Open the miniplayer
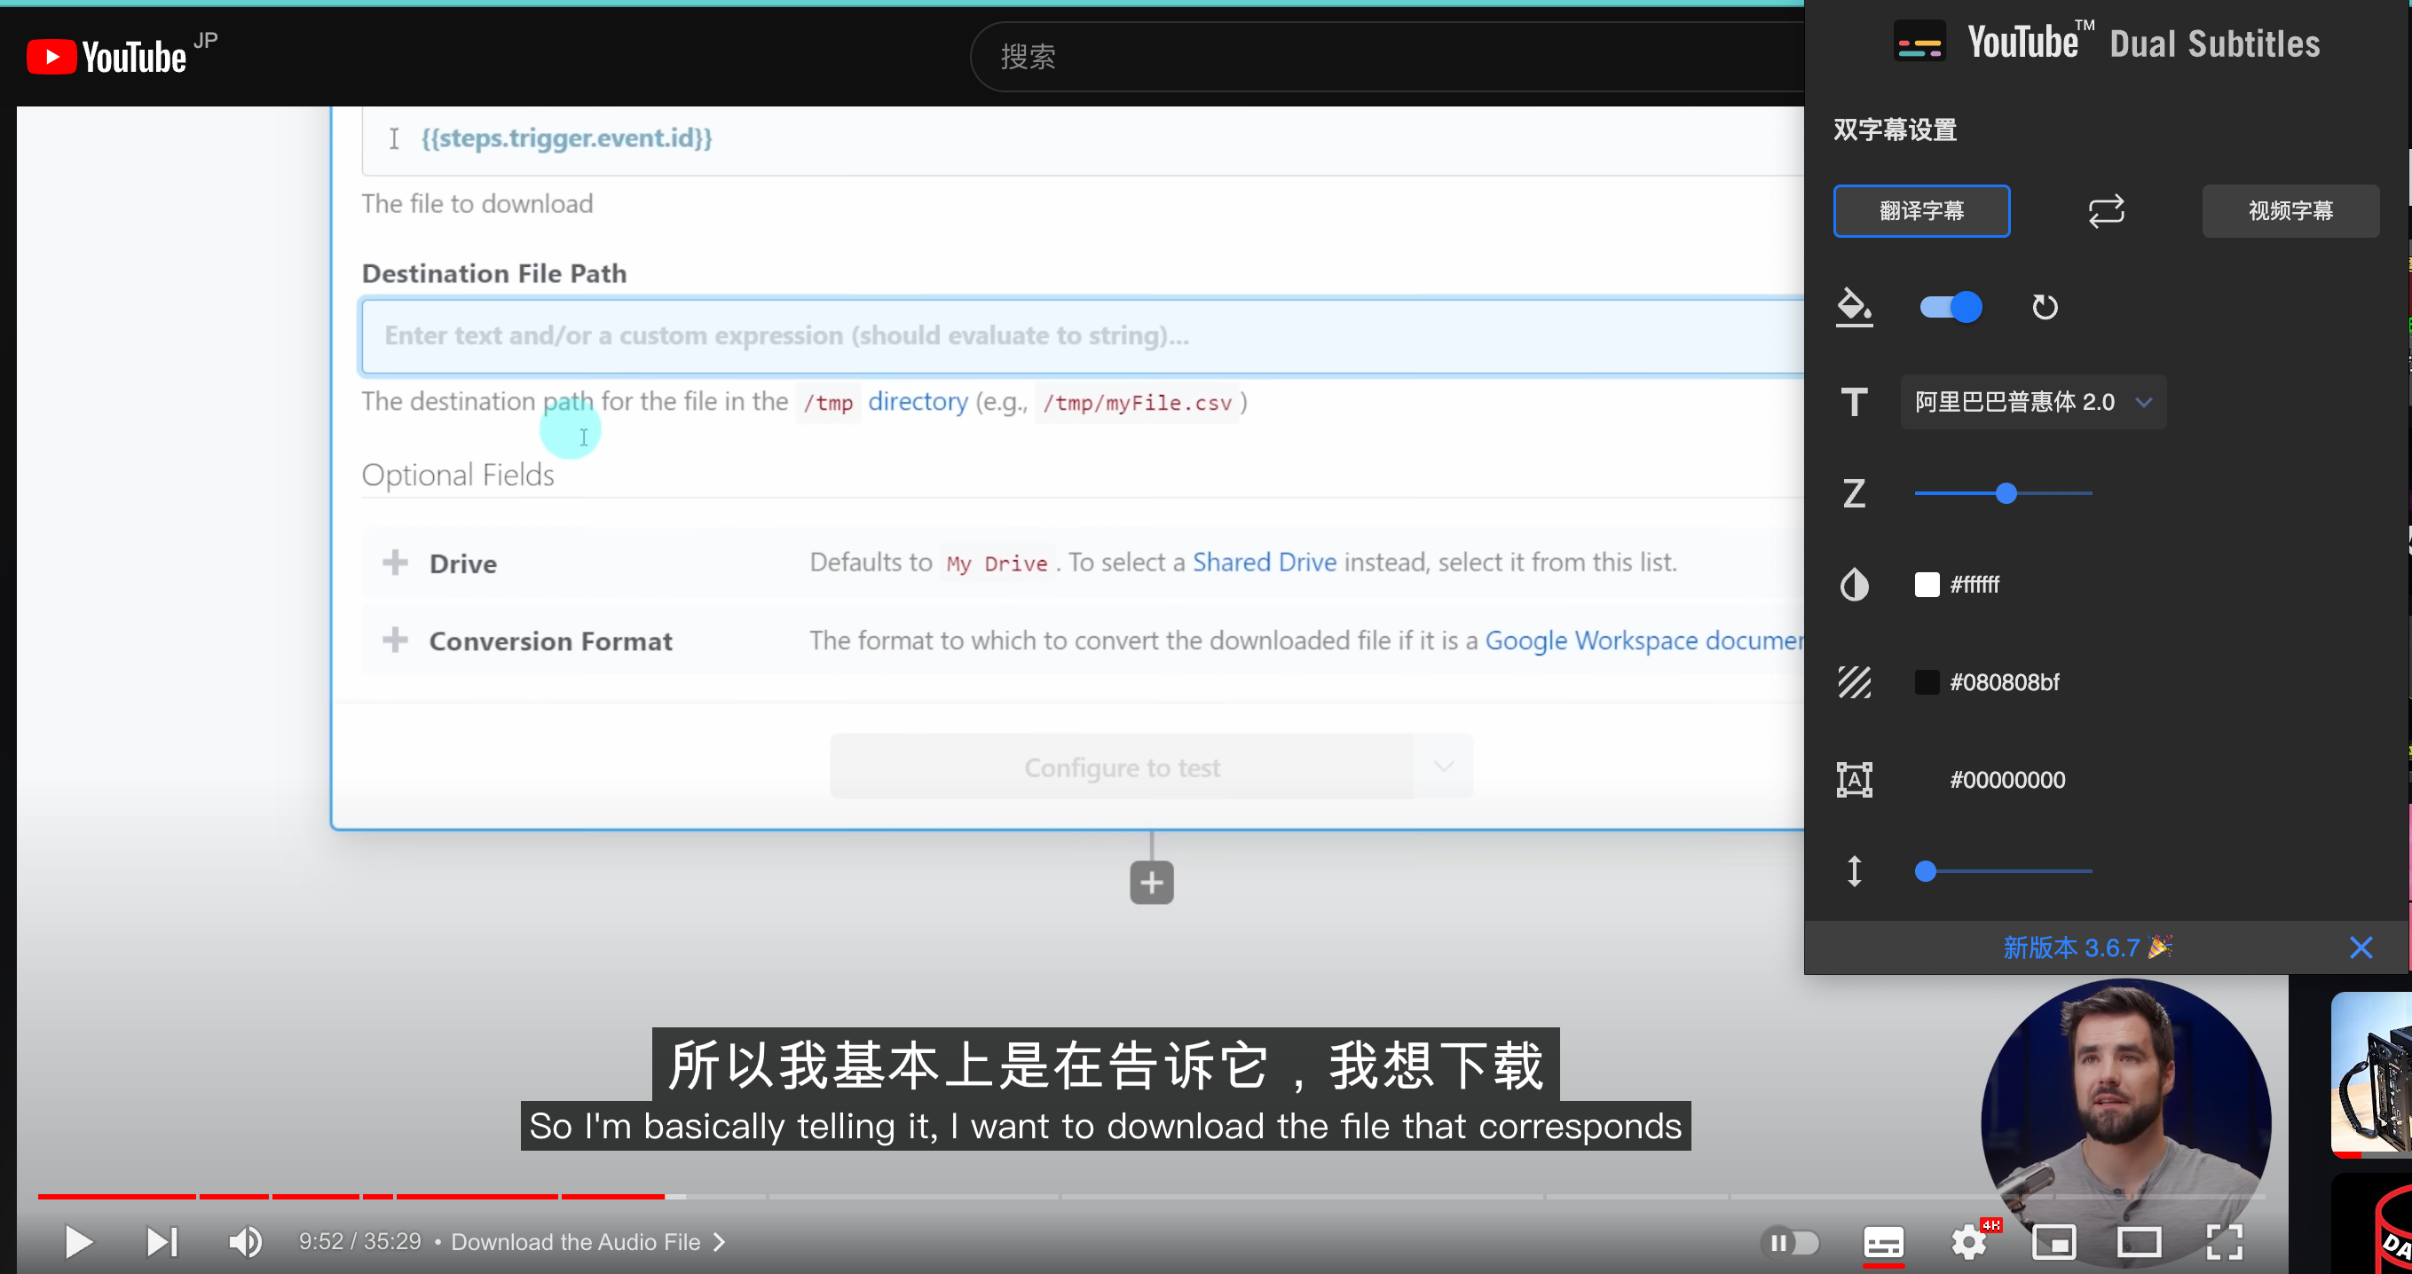This screenshot has width=2412, height=1274. tap(2053, 1241)
